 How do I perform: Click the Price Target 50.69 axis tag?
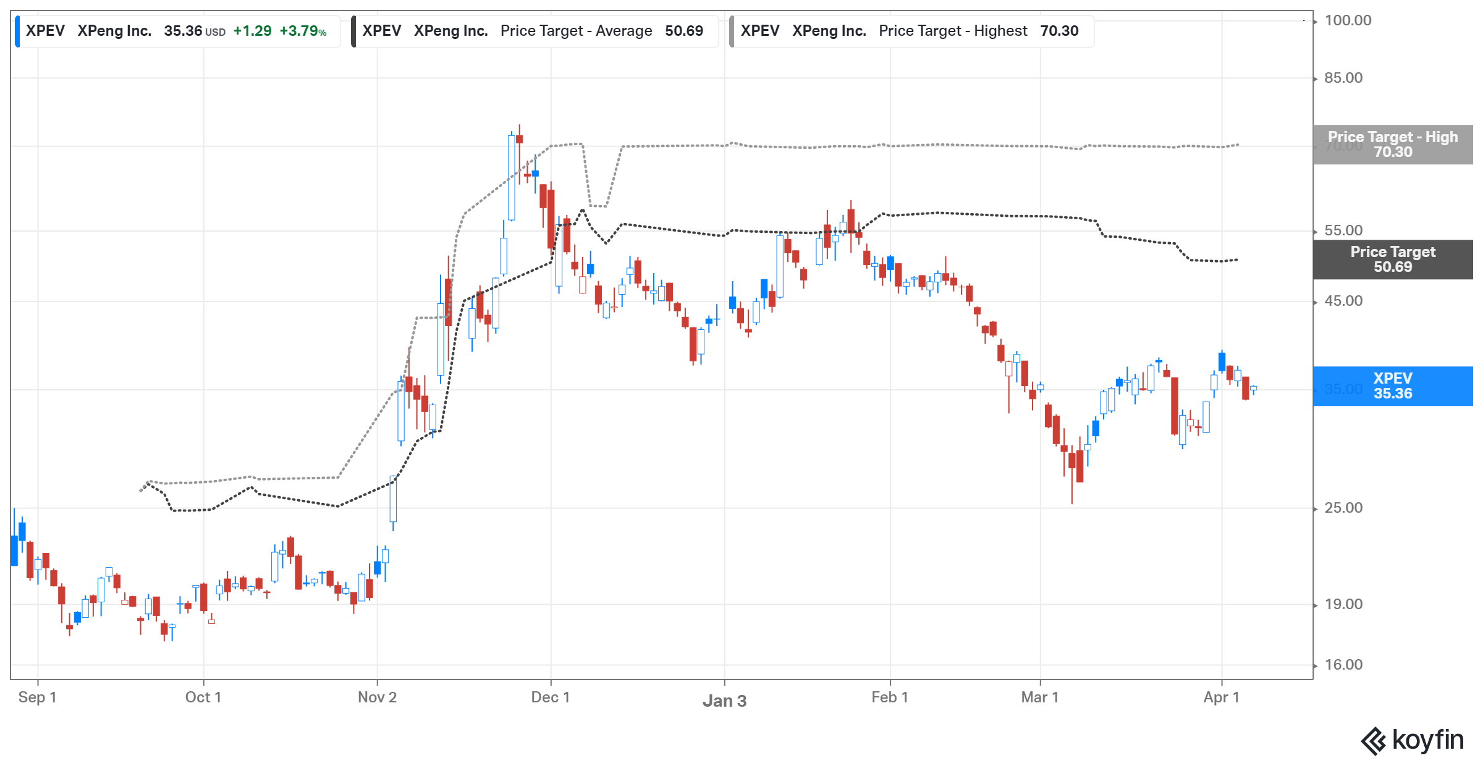[1393, 259]
